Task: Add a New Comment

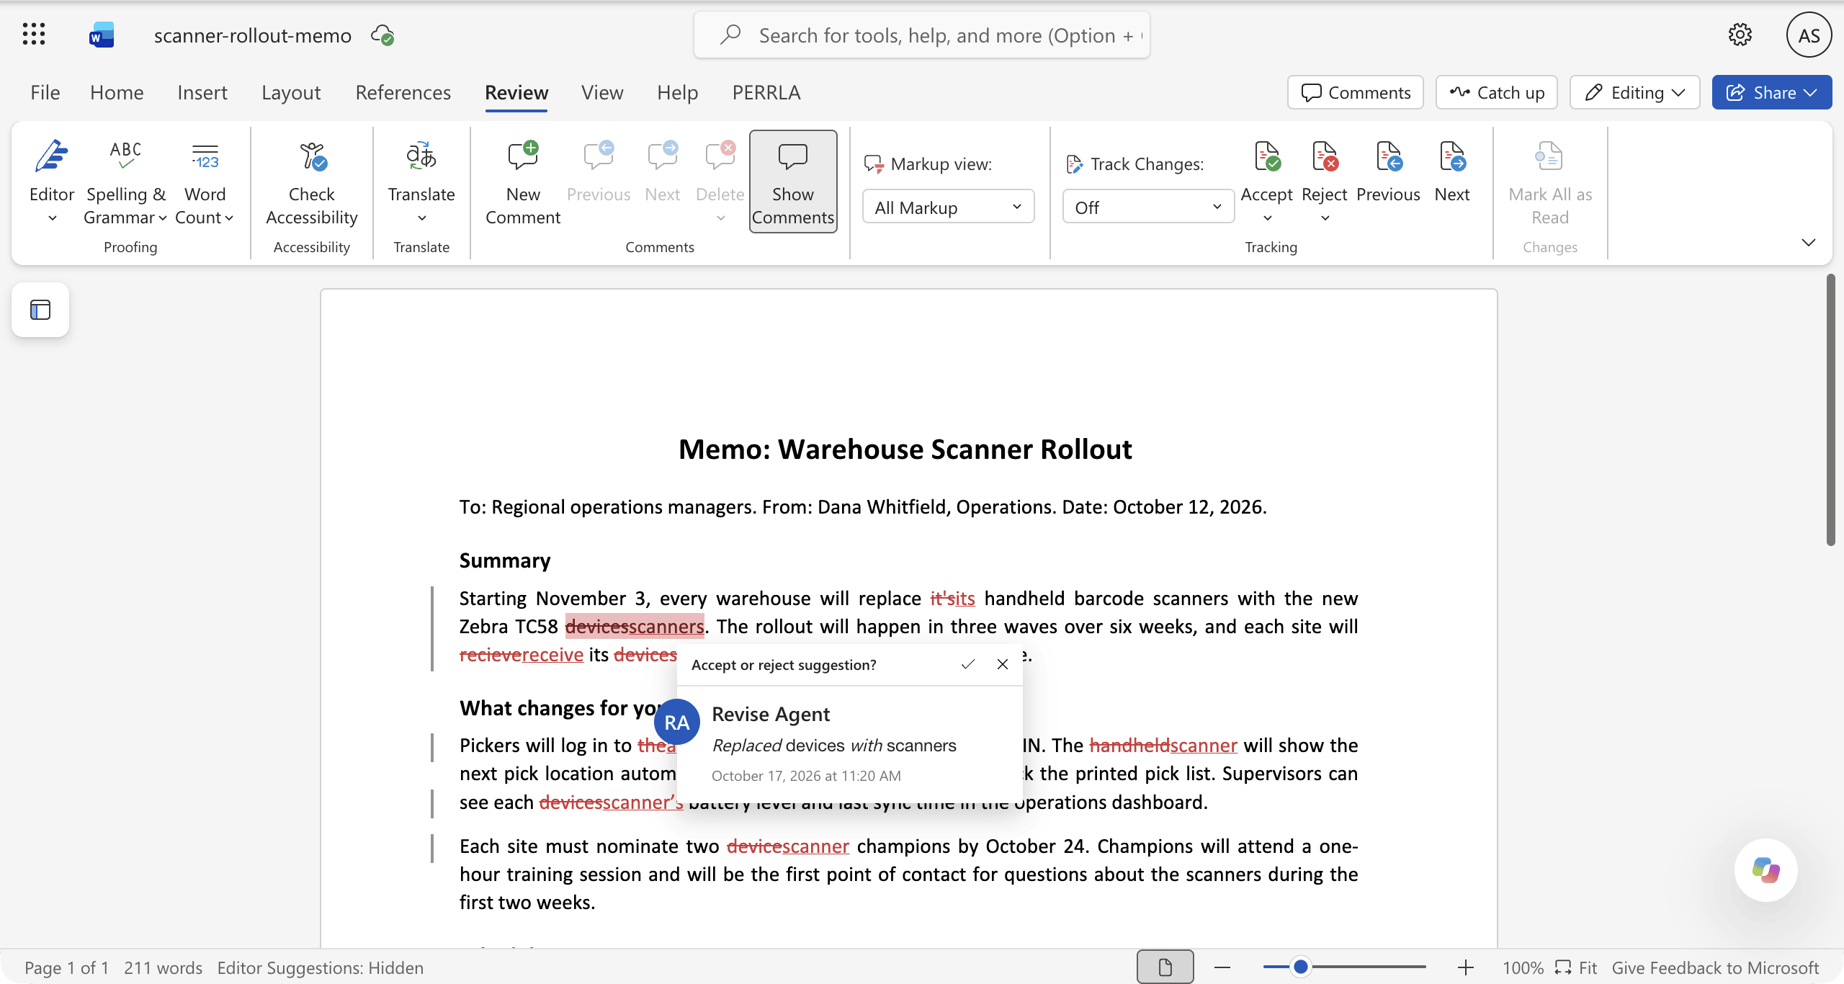Action: coord(523,183)
